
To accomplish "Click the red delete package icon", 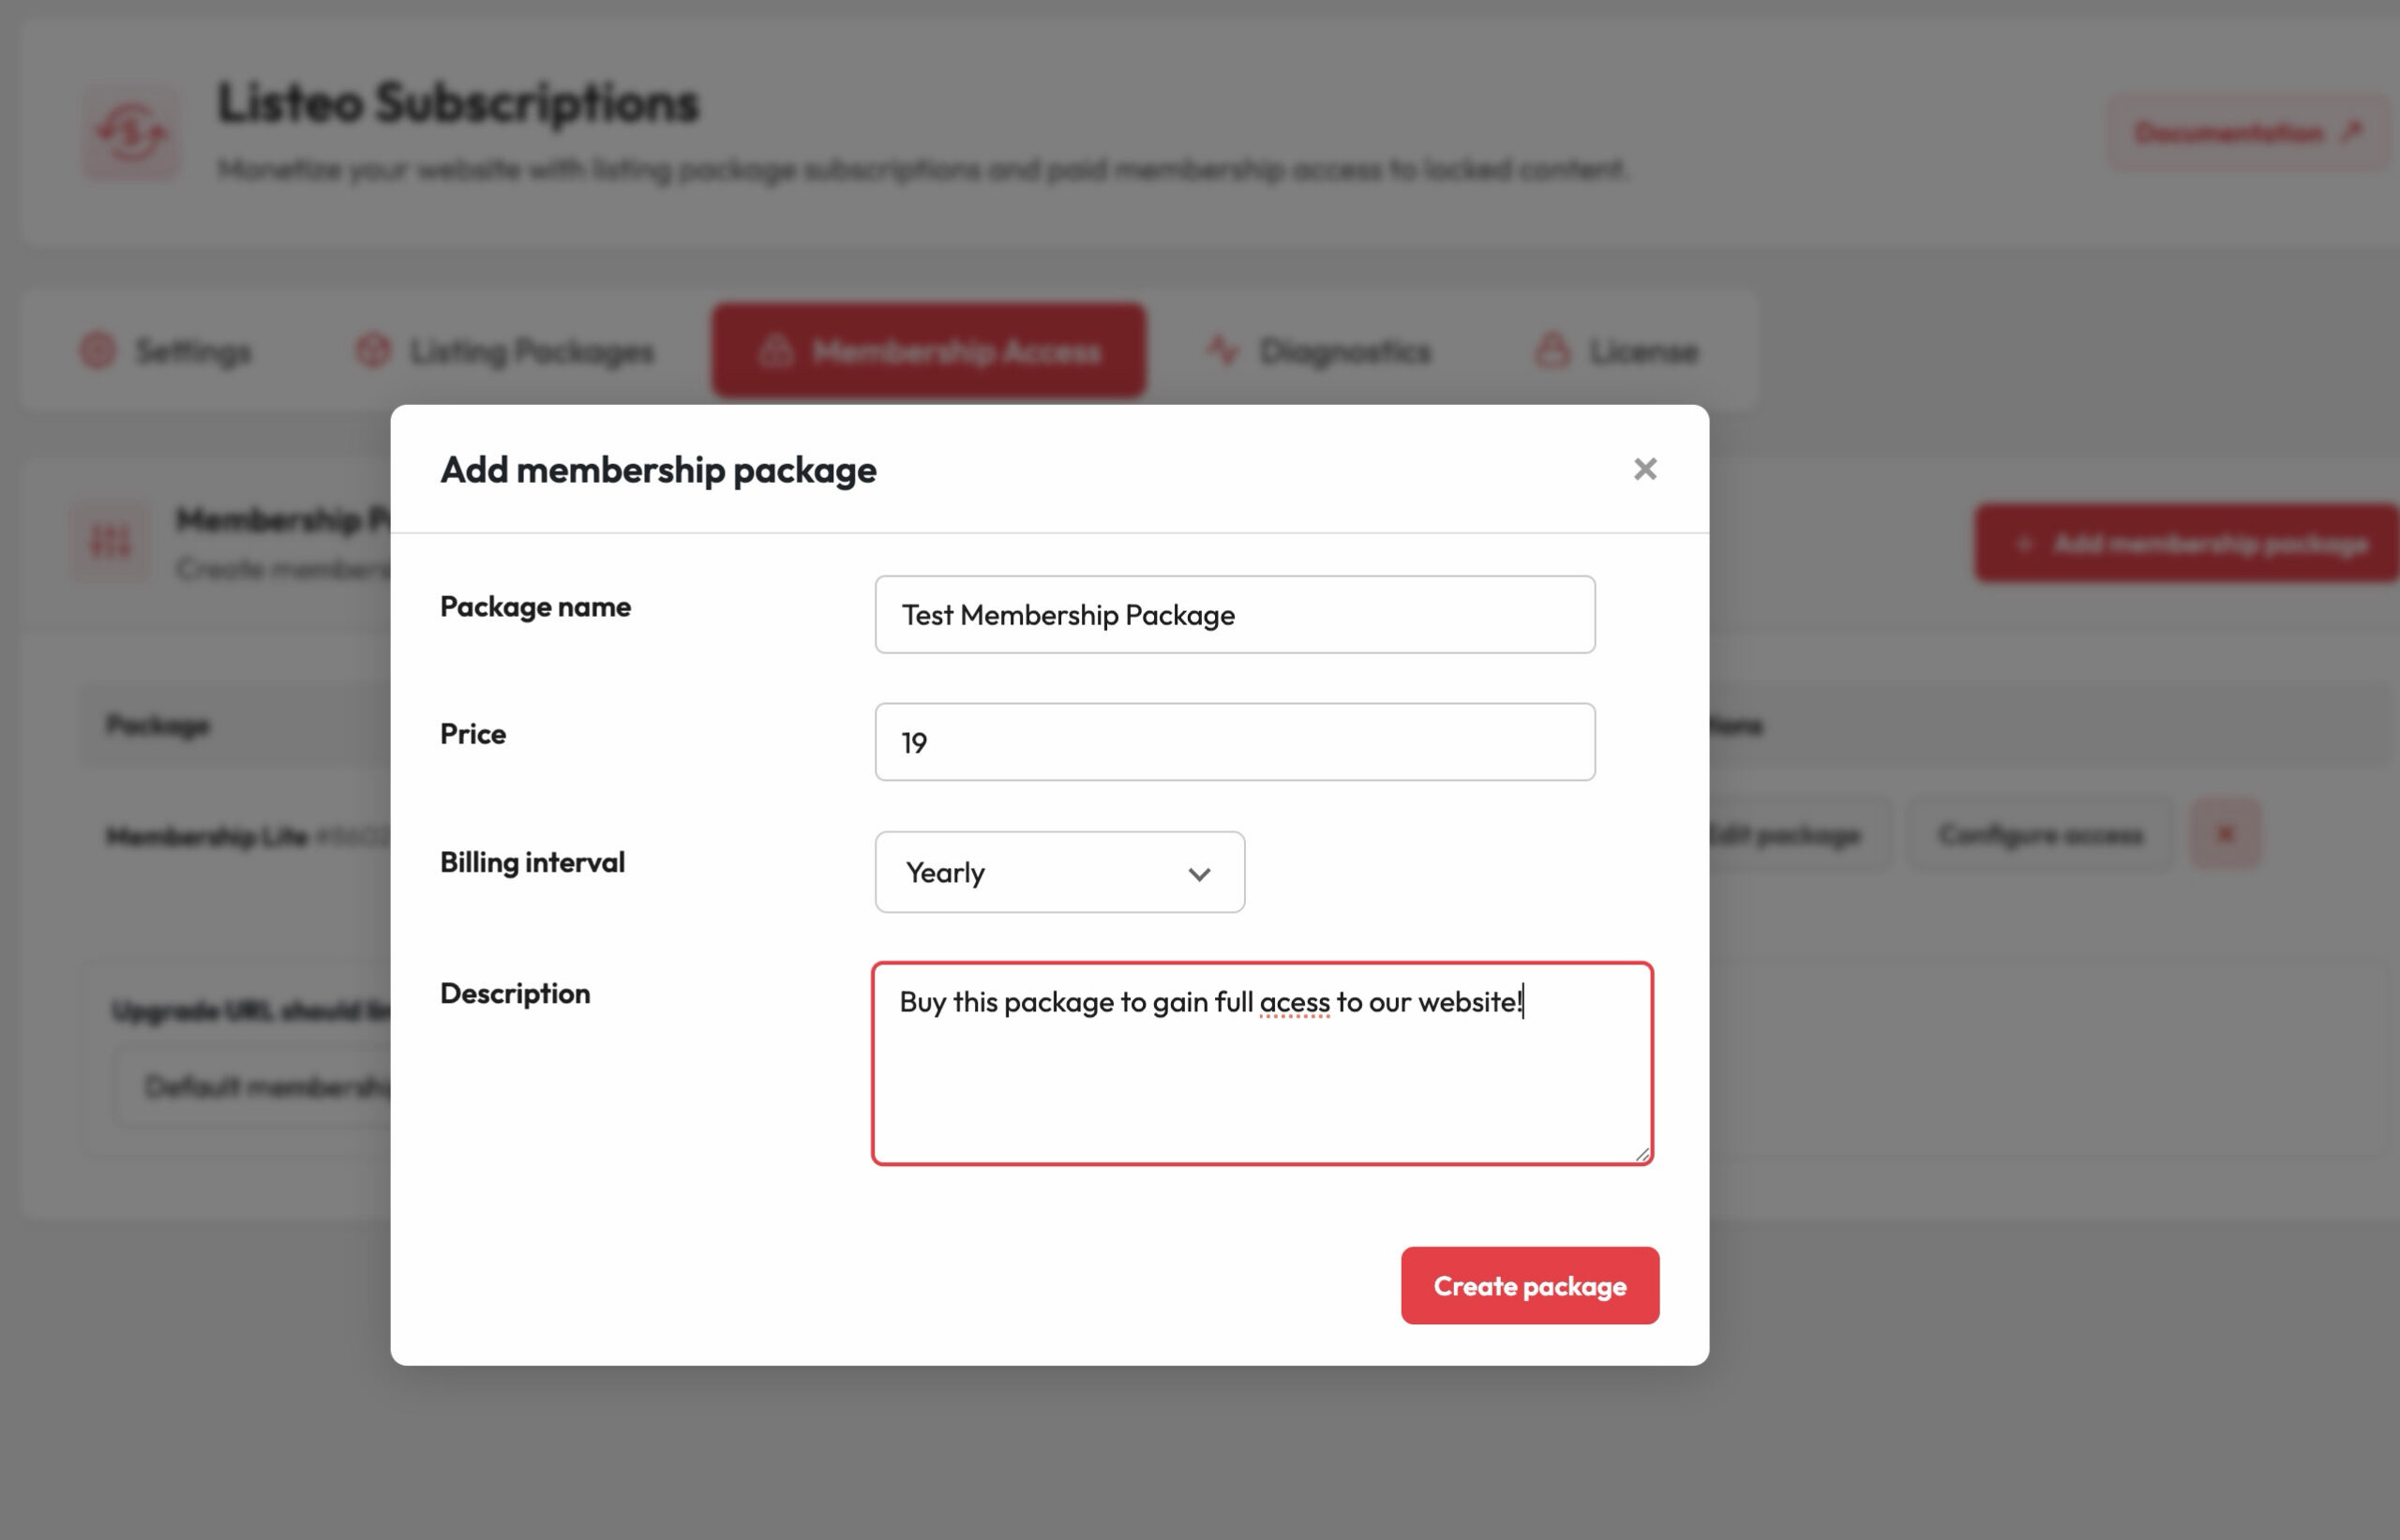I will coord(2226,834).
